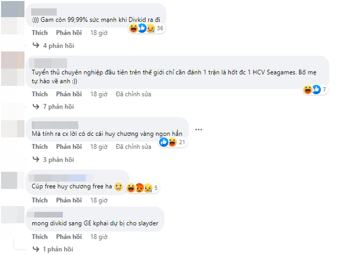Reply to the HCV Seagames comment
This screenshot has height=255, width=350.
[x=69, y=94]
